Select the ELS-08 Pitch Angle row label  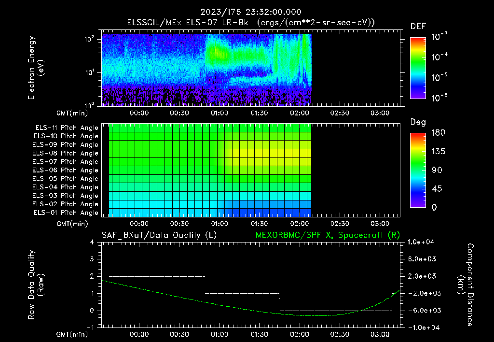tap(66, 153)
